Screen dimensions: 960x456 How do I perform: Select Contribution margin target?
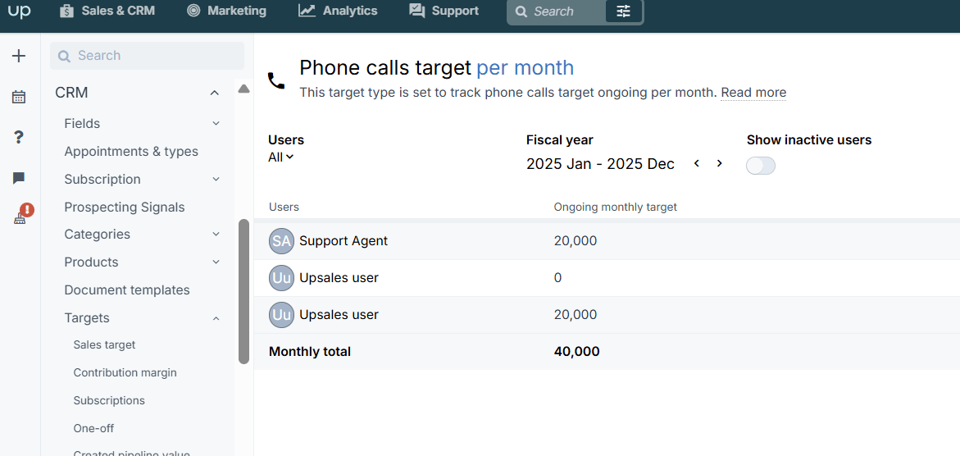[125, 372]
